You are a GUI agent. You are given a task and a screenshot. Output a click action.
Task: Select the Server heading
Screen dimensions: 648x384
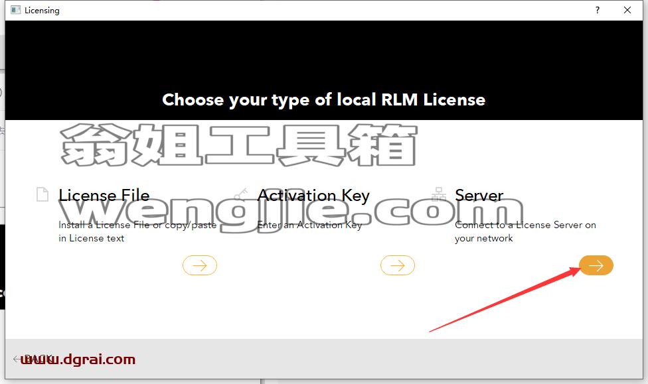click(x=479, y=195)
